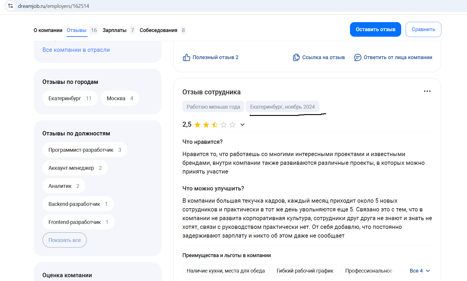Go to the "Собеседования" tab
This screenshot has height=281, width=467.
tap(158, 30)
